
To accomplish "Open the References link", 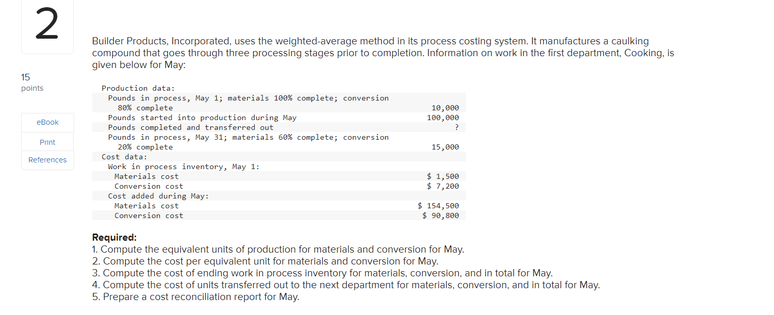I will point(47,160).
